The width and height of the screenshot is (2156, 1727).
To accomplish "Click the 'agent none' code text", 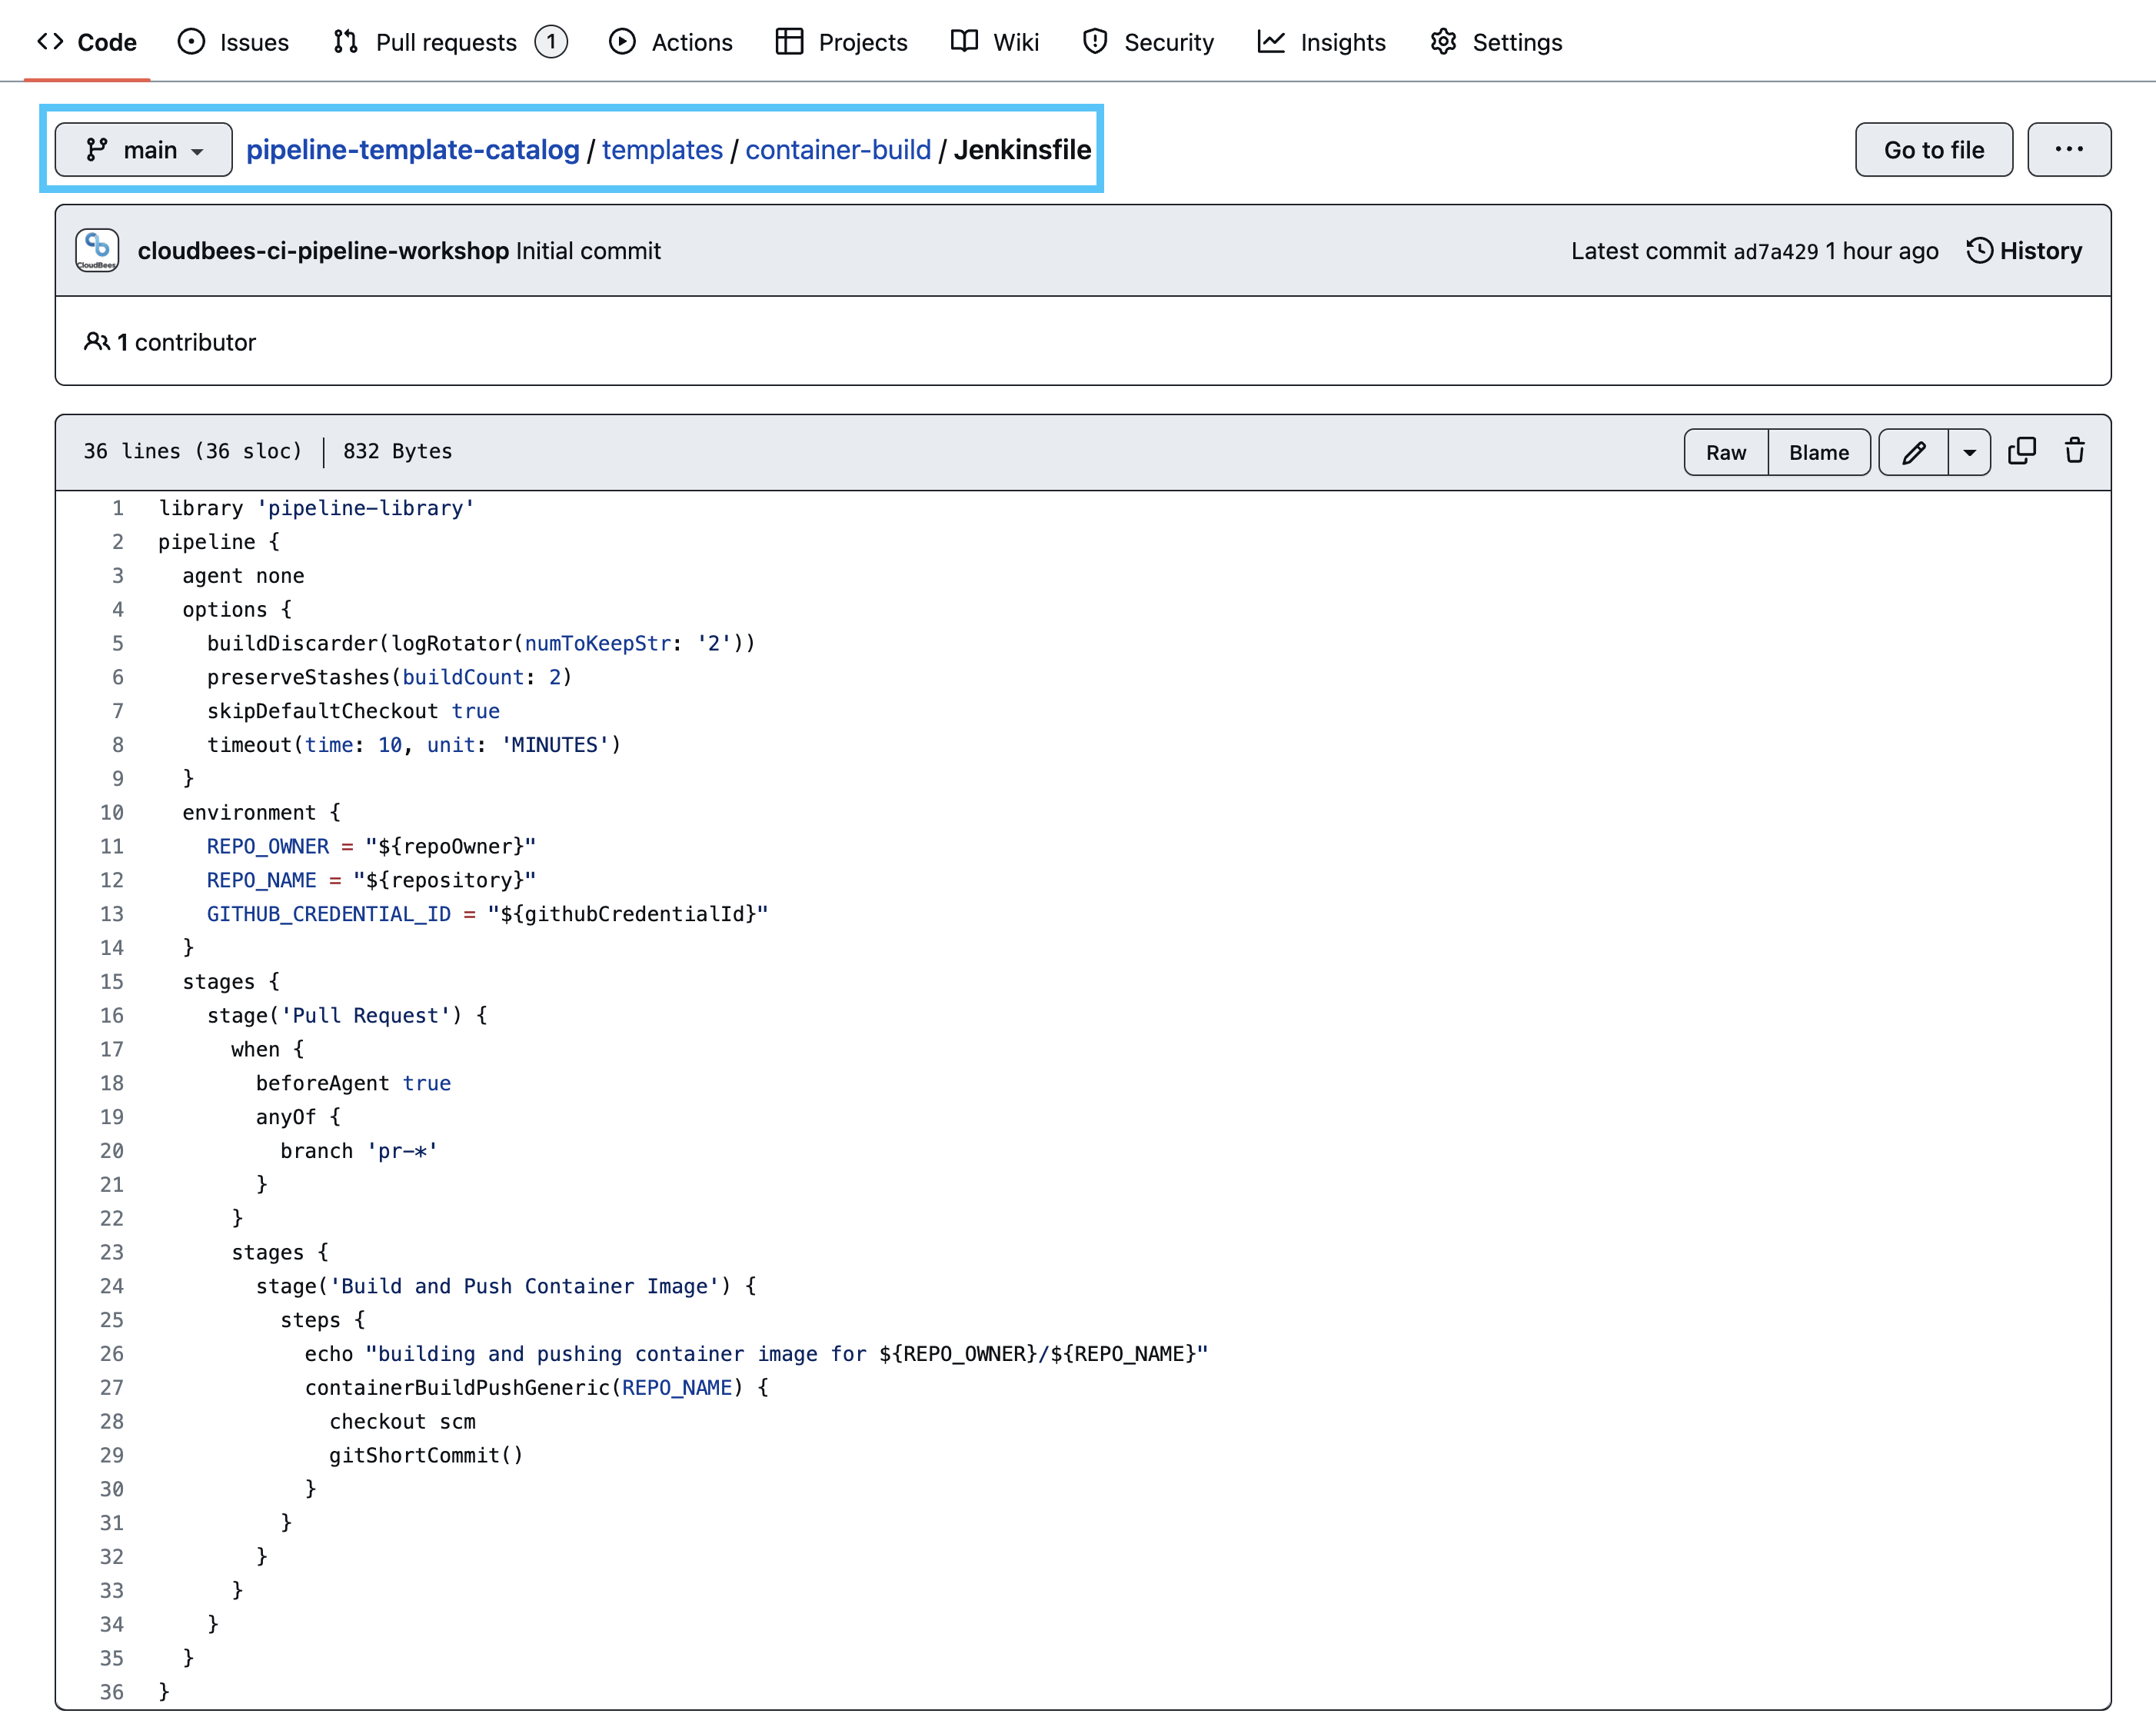I will (243, 576).
